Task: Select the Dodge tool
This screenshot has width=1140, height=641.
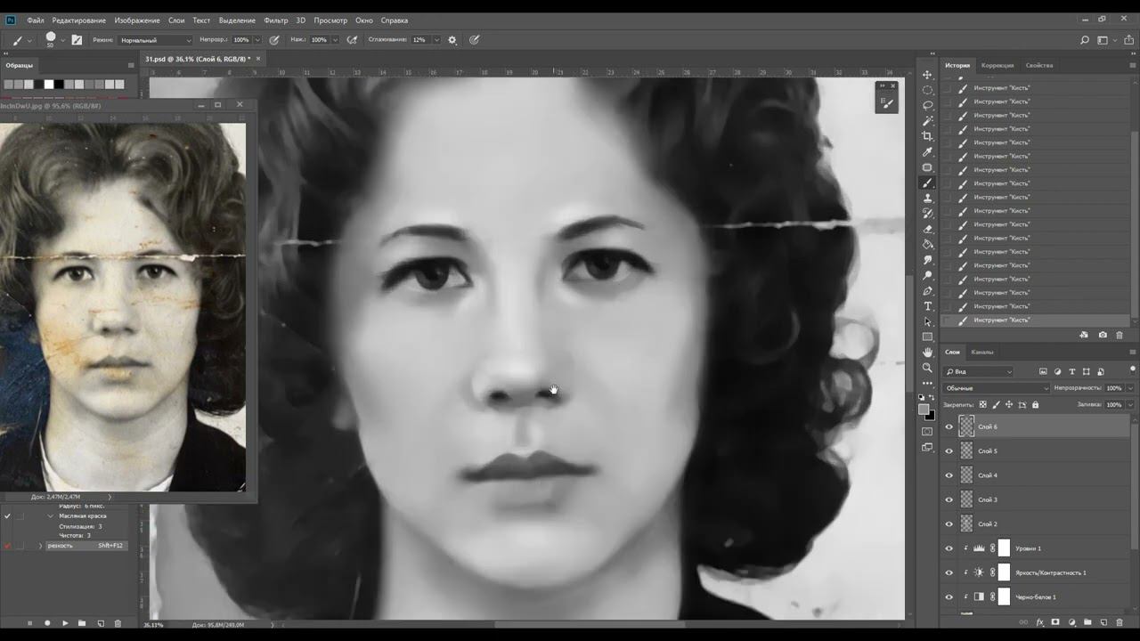Action: [927, 275]
